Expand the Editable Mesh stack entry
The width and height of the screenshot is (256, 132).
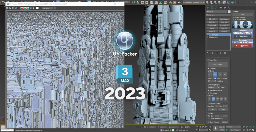(208, 37)
